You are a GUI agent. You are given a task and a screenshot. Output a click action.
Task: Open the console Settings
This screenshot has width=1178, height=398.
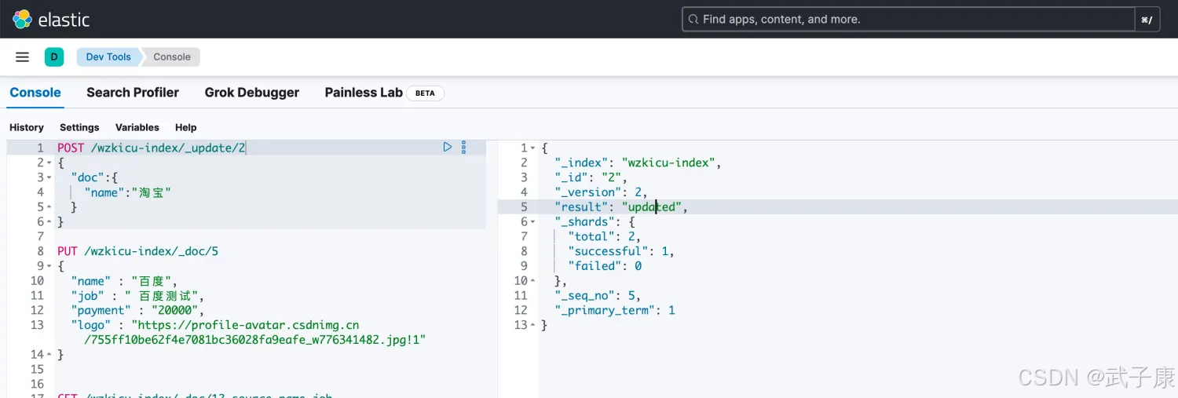click(x=79, y=127)
